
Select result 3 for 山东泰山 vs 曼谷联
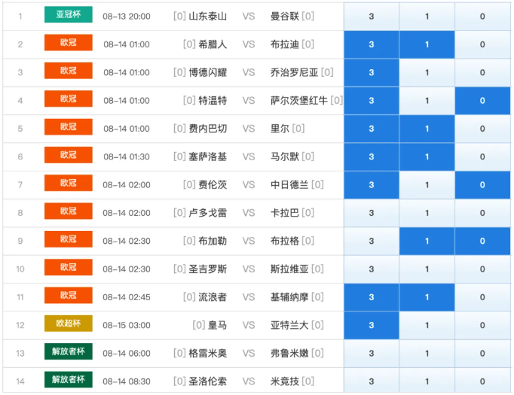tap(372, 16)
